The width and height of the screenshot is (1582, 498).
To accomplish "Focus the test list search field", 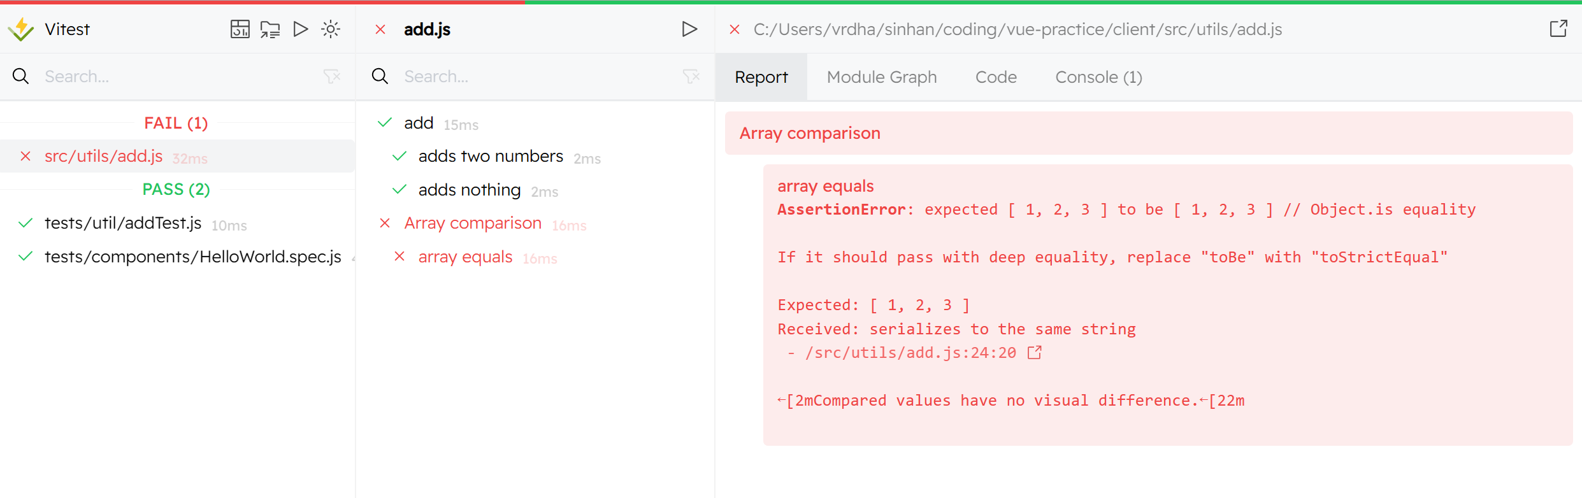I will [538, 76].
